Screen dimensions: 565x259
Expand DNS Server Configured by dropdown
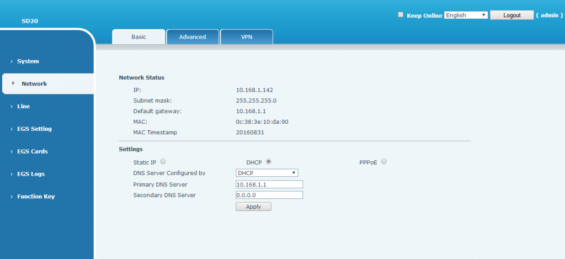[266, 173]
